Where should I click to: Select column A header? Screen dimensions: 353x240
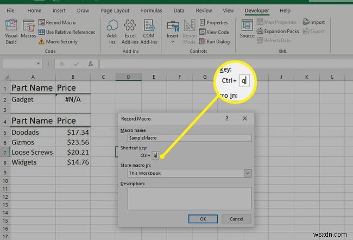33,77
